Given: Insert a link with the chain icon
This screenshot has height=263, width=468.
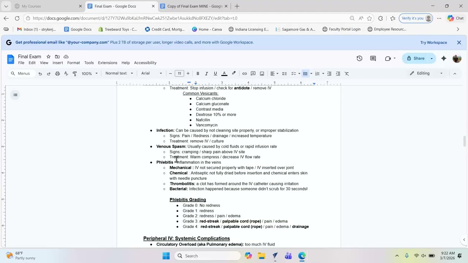Looking at the screenshot, I should click(245, 73).
